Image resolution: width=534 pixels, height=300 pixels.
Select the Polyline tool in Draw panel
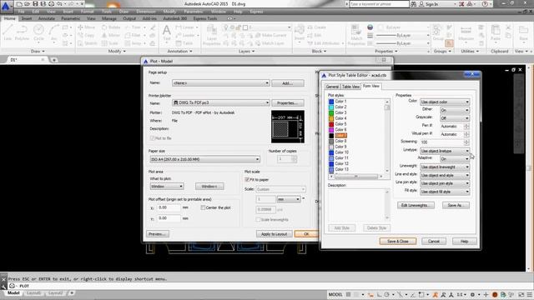(x=22, y=32)
